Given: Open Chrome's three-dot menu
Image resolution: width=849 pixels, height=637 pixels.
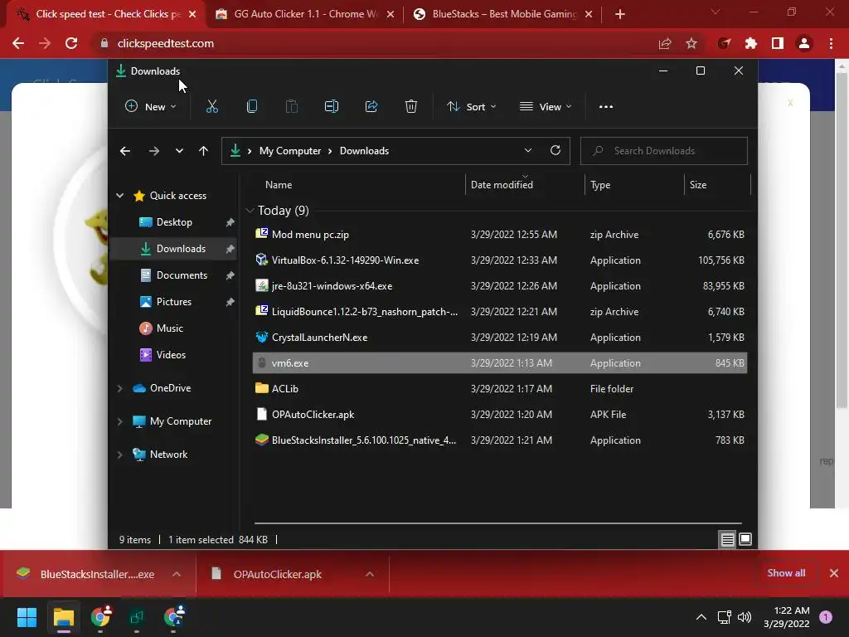Looking at the screenshot, I should pos(831,43).
